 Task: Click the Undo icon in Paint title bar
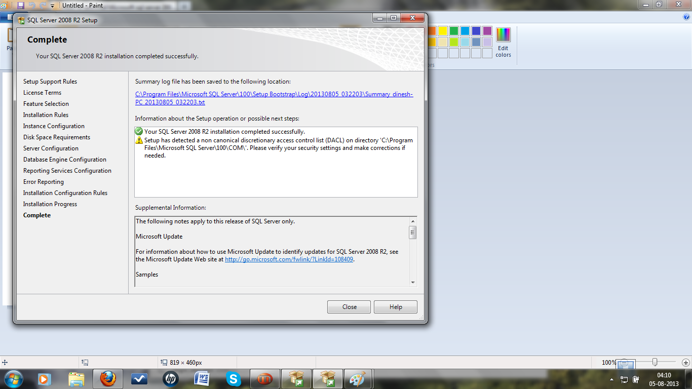pos(32,5)
